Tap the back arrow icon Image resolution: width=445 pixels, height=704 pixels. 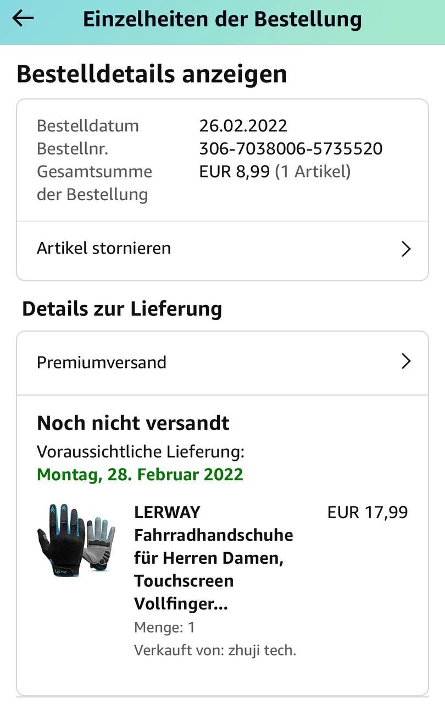[x=23, y=18]
